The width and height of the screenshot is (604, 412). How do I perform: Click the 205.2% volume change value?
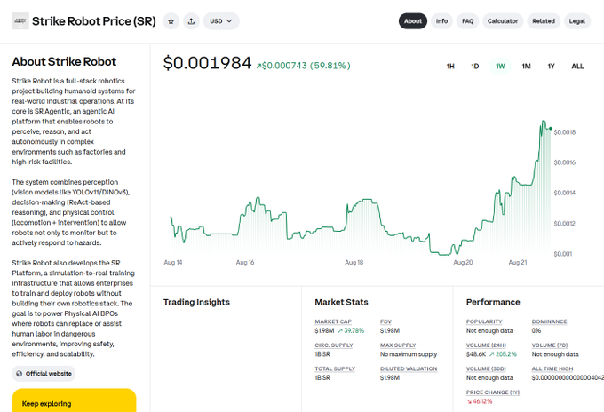(503, 354)
